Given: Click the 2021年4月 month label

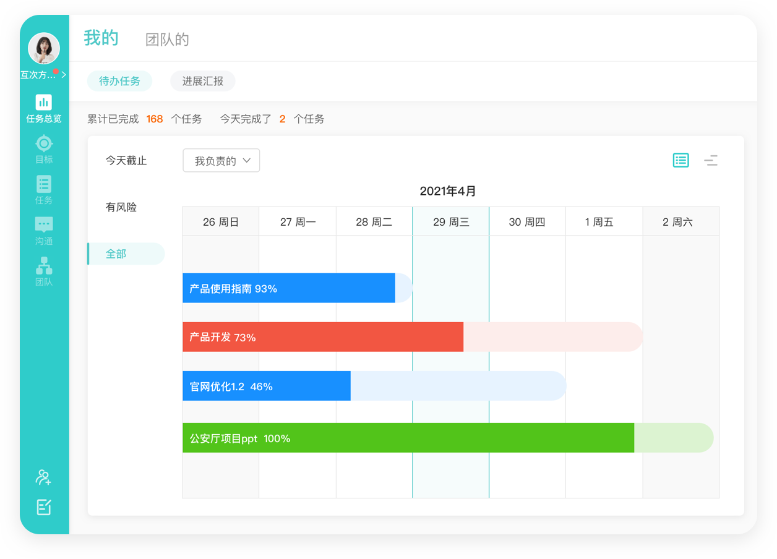Looking at the screenshot, I should (448, 191).
